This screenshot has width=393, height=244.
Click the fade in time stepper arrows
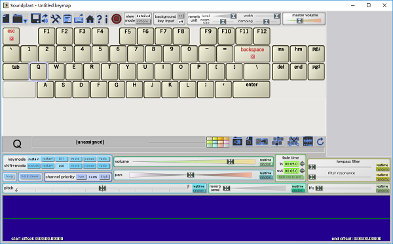(302, 164)
